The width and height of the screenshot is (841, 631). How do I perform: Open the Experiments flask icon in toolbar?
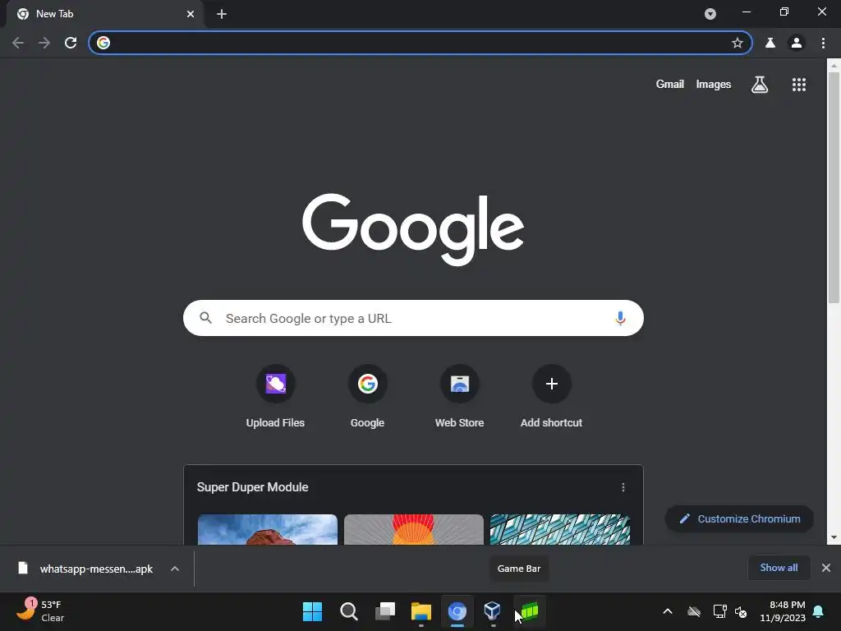pyautogui.click(x=770, y=43)
